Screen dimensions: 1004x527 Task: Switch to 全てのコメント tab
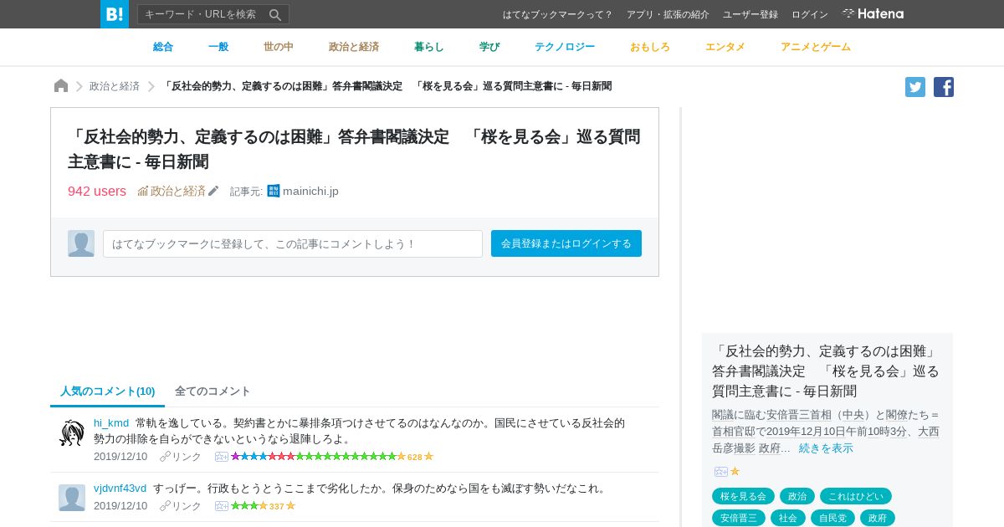coord(213,391)
